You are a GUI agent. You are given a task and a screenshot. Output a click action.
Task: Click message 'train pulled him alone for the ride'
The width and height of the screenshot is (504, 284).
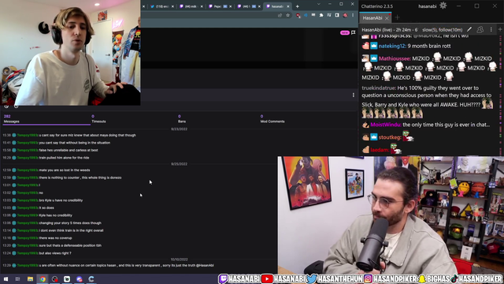click(x=64, y=158)
